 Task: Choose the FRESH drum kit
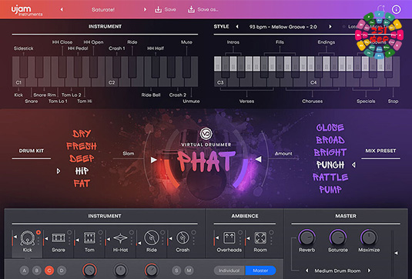pos(82,146)
